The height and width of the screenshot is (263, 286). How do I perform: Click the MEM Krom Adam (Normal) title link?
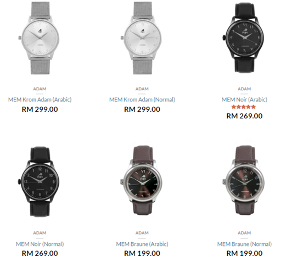coord(142,100)
